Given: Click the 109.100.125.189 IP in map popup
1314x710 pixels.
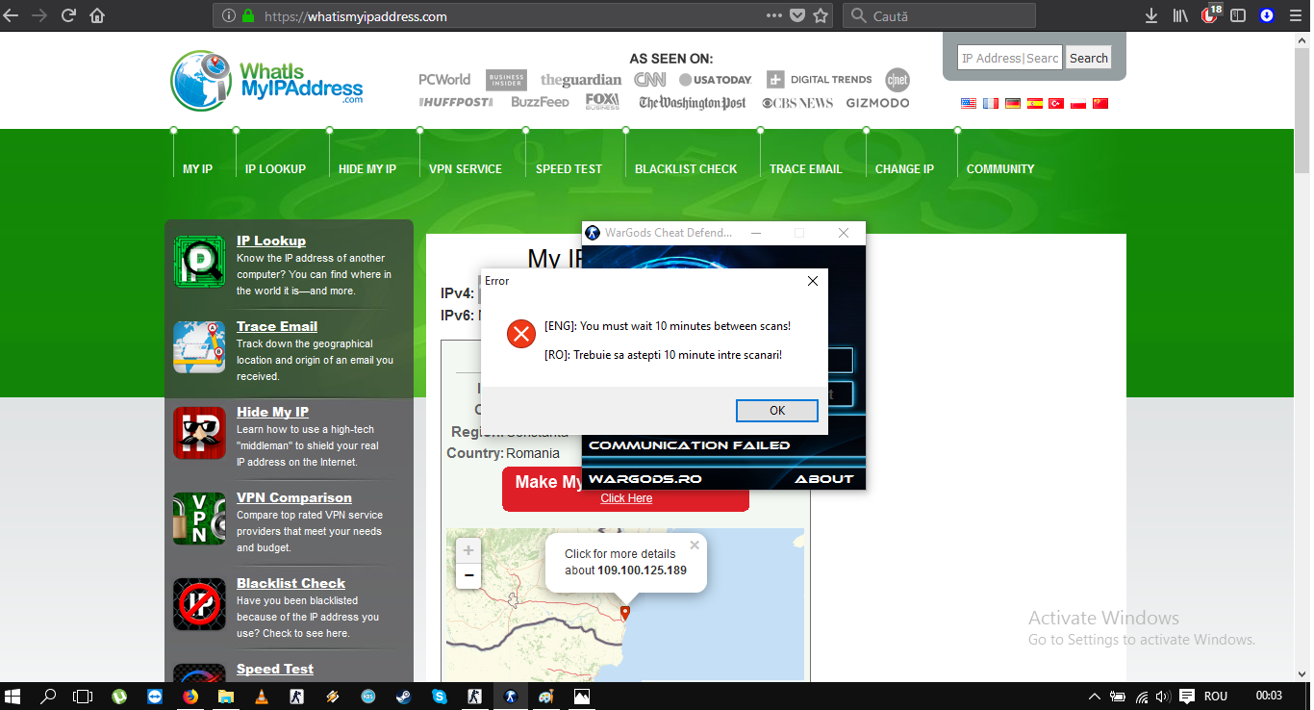Looking at the screenshot, I should click(642, 571).
